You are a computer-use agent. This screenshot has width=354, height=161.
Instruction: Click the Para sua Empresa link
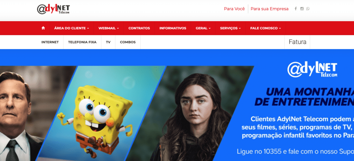click(x=269, y=9)
